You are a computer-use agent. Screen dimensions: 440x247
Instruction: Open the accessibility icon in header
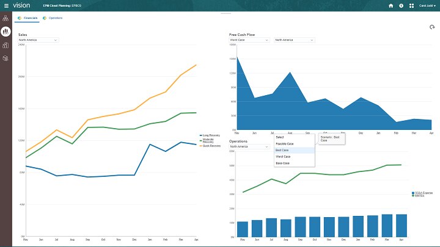(402, 5)
